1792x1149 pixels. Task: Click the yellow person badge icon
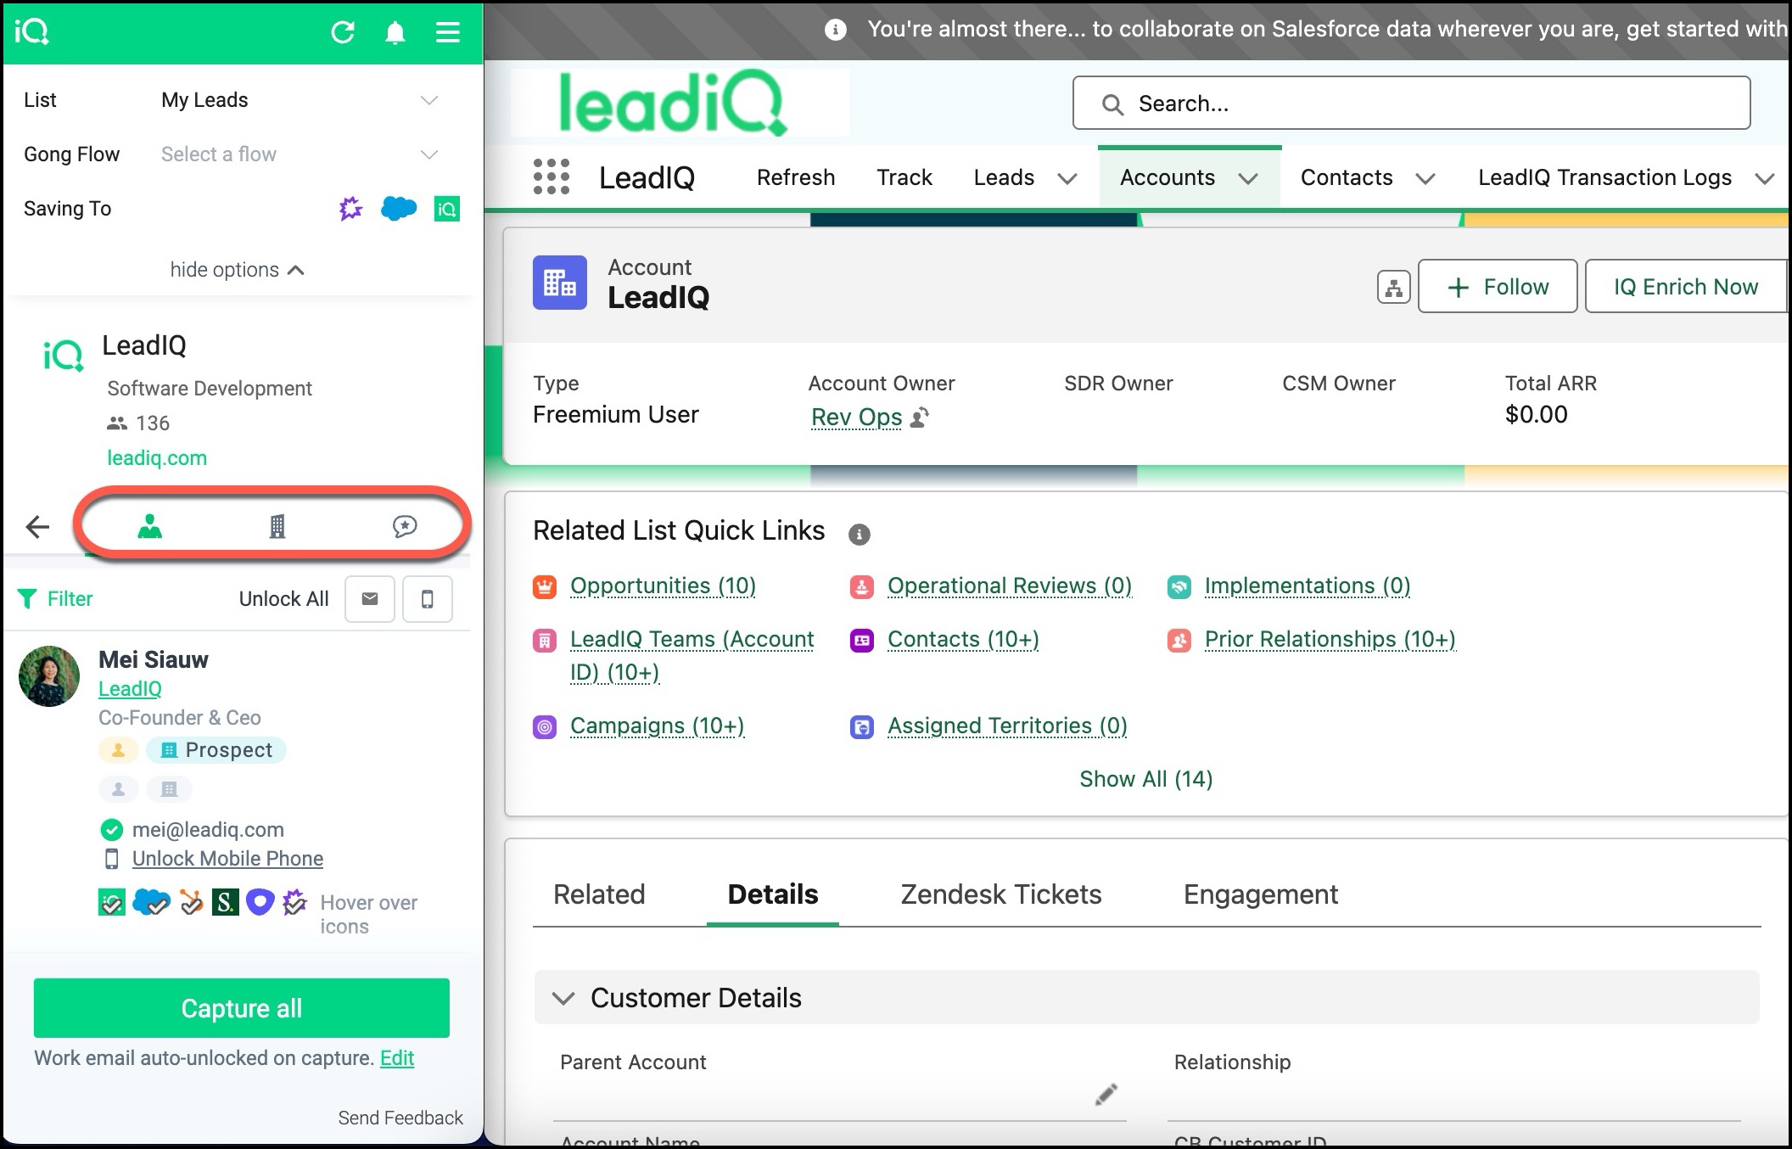118,750
